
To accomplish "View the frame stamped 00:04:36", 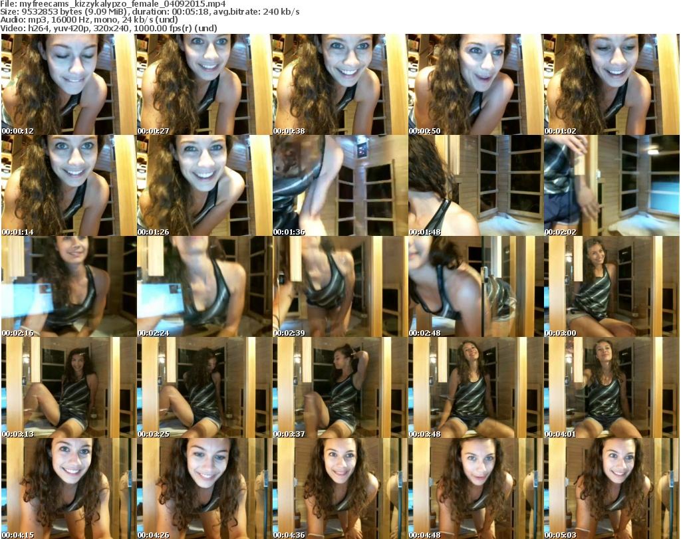I will click(340, 488).
